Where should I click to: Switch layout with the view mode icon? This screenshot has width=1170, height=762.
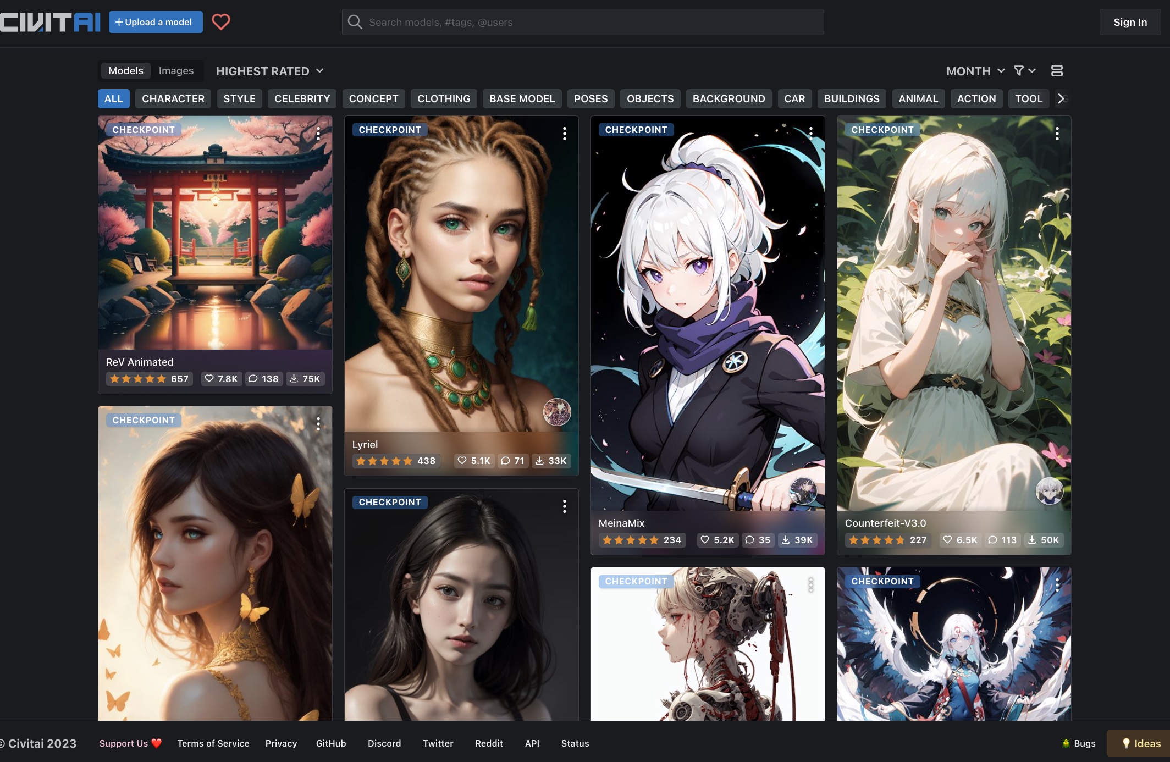coord(1057,71)
